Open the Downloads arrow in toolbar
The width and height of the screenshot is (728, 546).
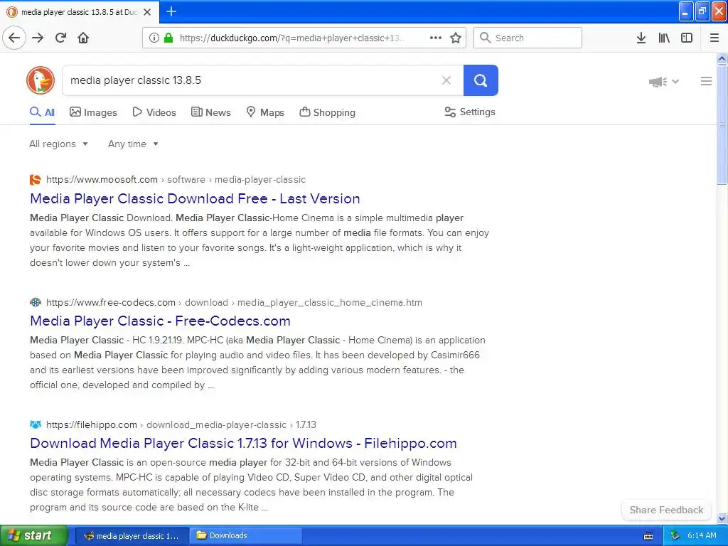tap(641, 38)
